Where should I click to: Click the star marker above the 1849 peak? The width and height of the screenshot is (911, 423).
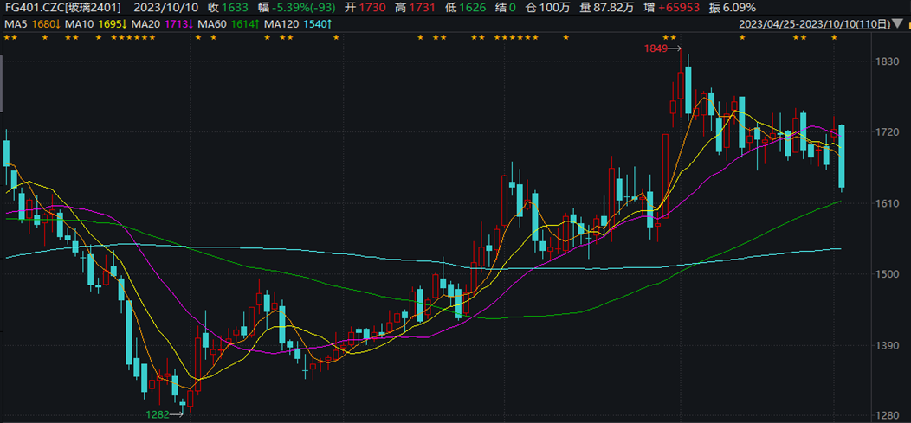(673, 38)
